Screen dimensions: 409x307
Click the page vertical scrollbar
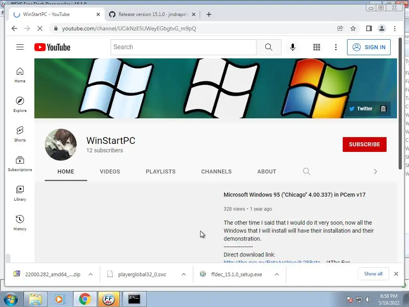pyautogui.click(x=400, y=104)
